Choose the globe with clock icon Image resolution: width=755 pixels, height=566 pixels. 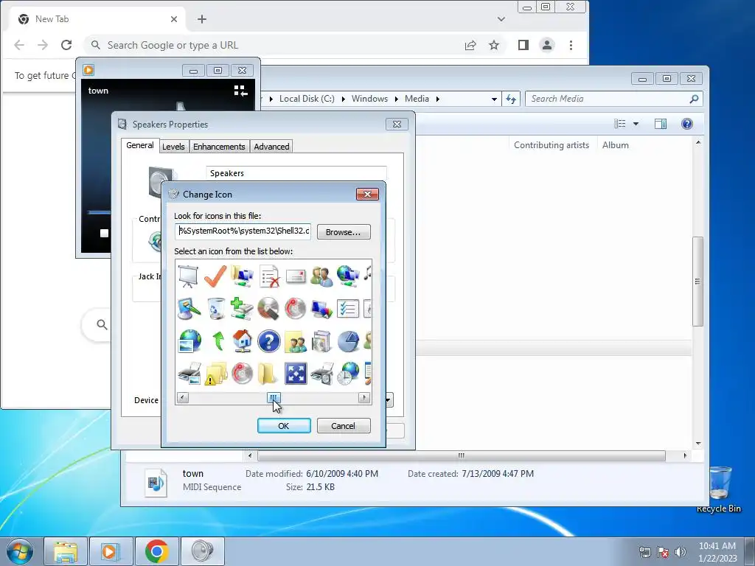[348, 374]
